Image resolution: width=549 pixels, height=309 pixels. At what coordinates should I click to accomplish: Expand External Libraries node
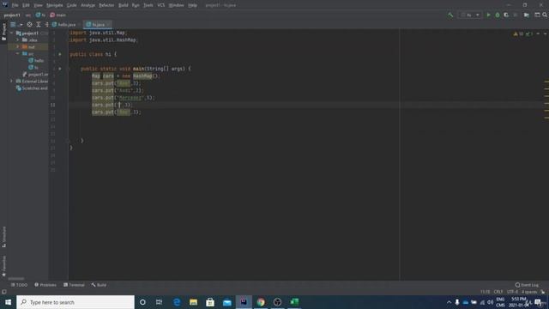click(11, 82)
